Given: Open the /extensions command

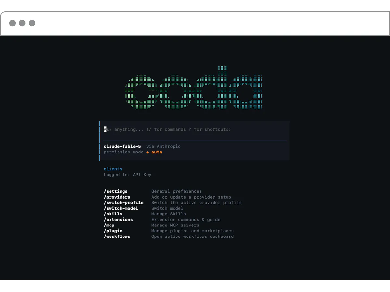Looking at the screenshot, I should click(x=118, y=220).
